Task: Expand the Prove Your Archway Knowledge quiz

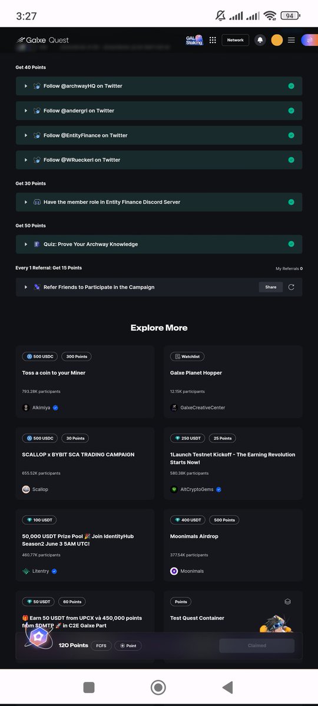Action: (159, 244)
